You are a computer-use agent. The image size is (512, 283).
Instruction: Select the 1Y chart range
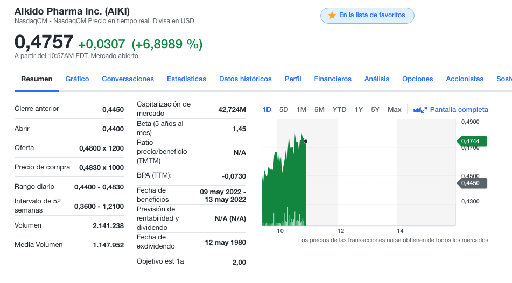pos(359,110)
